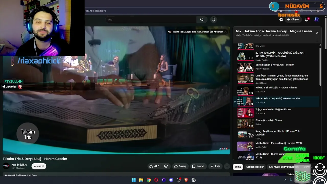Dislike the video with thumbs down

pyautogui.click(x=166, y=166)
